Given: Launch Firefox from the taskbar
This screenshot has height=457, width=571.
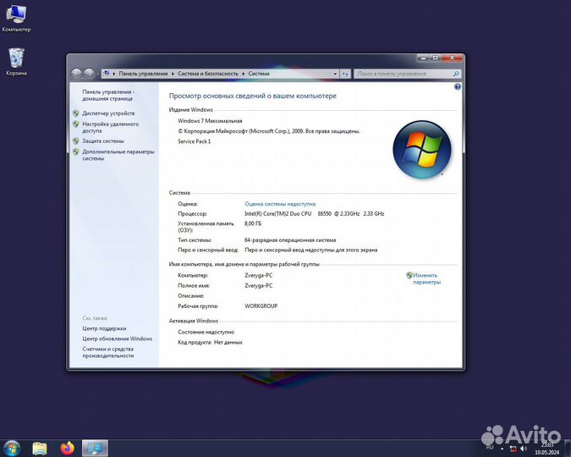Looking at the screenshot, I should click(x=68, y=448).
